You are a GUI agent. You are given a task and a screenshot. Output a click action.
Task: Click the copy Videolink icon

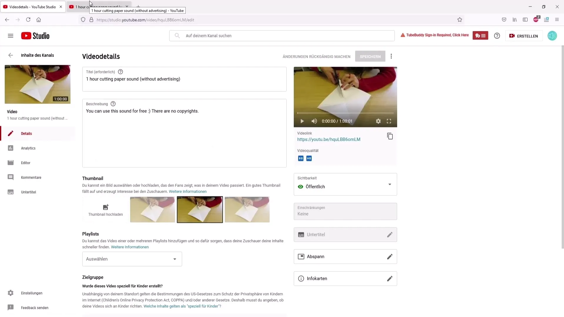pos(390,136)
